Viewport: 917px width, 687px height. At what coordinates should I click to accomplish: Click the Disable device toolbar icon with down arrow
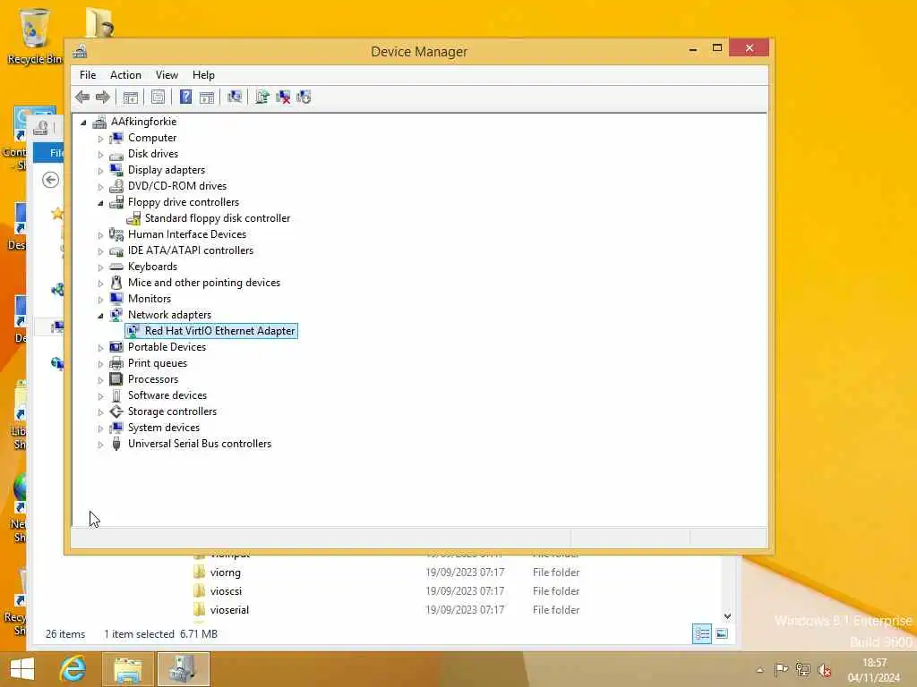[304, 97]
